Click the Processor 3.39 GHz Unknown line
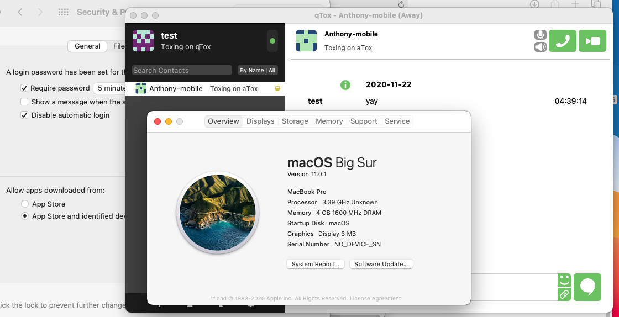 (x=332, y=202)
